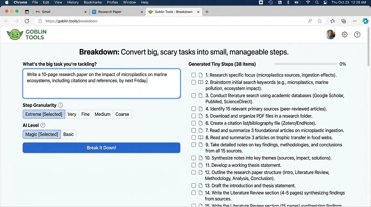This screenshot has height=207, width=371.
Task: Open the File menu
Action: click(x=35, y=2)
